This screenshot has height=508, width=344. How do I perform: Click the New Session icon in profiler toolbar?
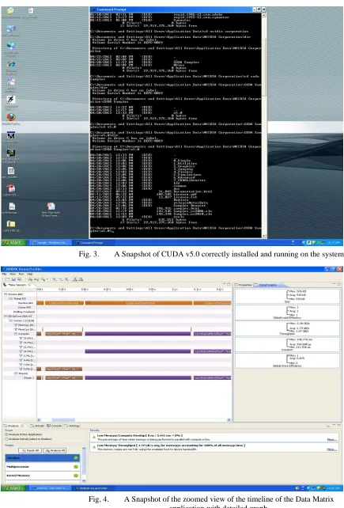[7, 279]
